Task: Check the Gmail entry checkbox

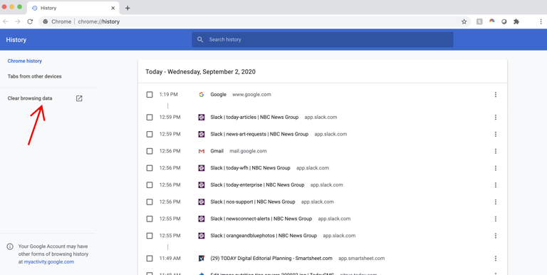Action: coord(150,151)
